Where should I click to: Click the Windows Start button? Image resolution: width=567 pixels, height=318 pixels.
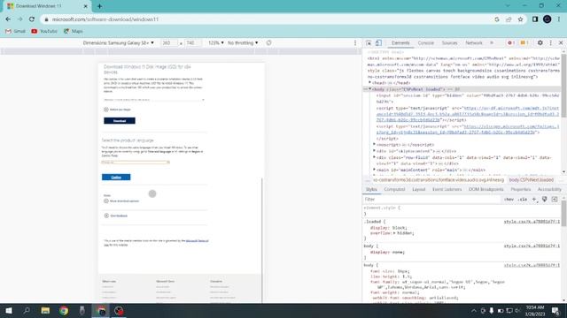point(9,310)
